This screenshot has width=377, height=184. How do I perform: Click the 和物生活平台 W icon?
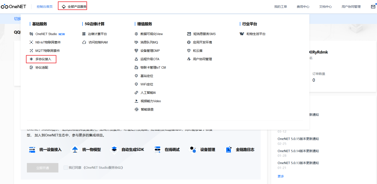(x=242, y=34)
